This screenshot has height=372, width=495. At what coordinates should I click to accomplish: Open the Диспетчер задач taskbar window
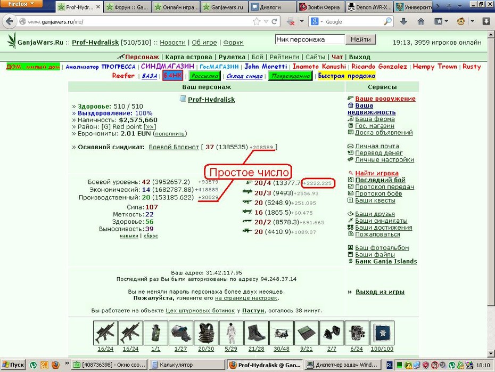click(343, 365)
